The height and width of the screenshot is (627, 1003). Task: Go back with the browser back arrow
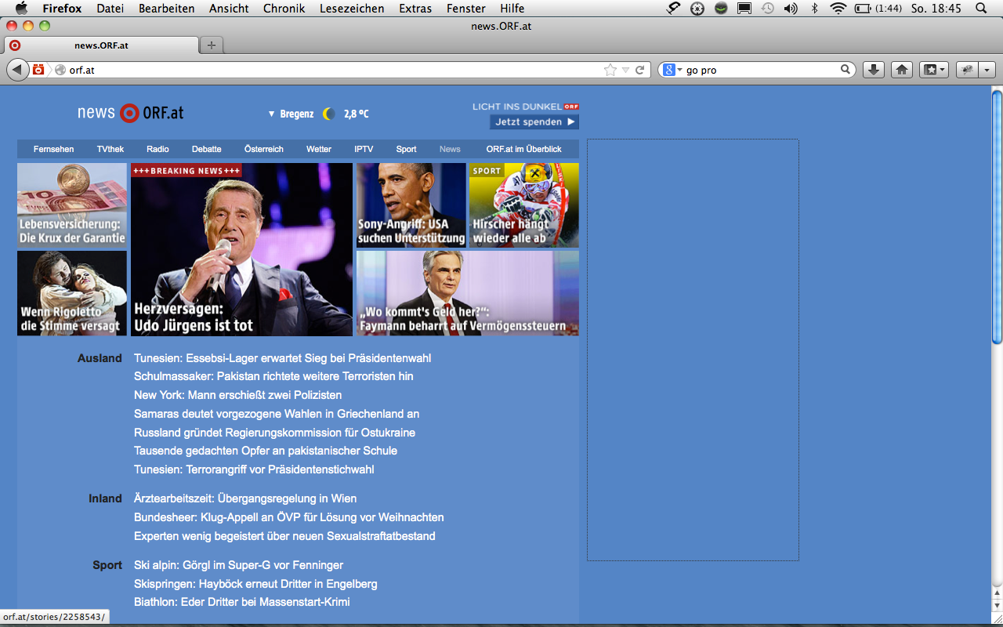tap(17, 70)
